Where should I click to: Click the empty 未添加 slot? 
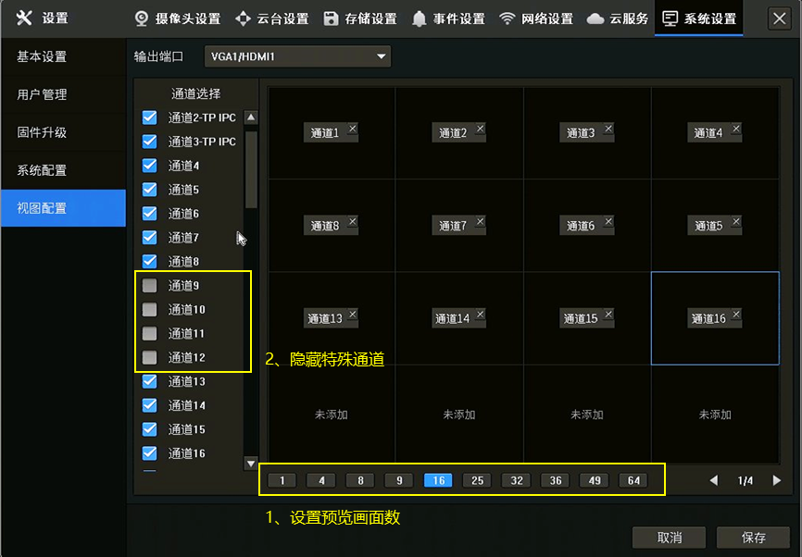(332, 415)
